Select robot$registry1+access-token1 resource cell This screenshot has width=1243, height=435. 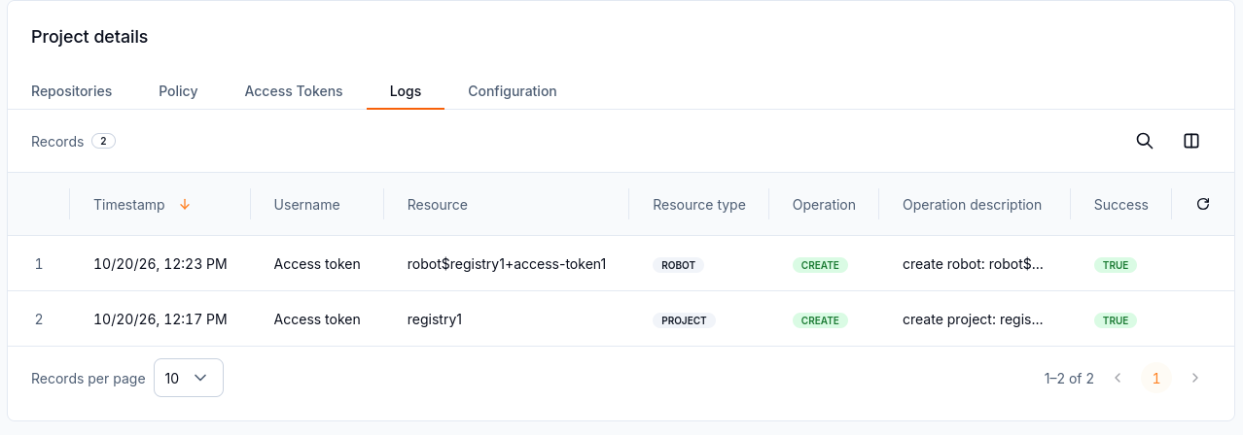[507, 264]
